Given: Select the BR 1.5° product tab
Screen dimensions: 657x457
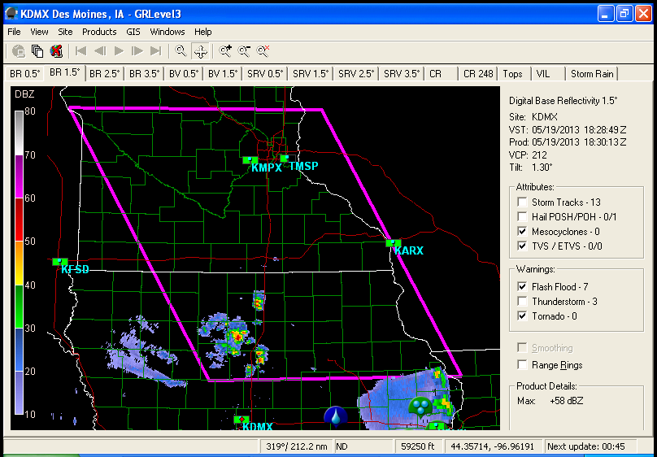Looking at the screenshot, I should tap(65, 72).
